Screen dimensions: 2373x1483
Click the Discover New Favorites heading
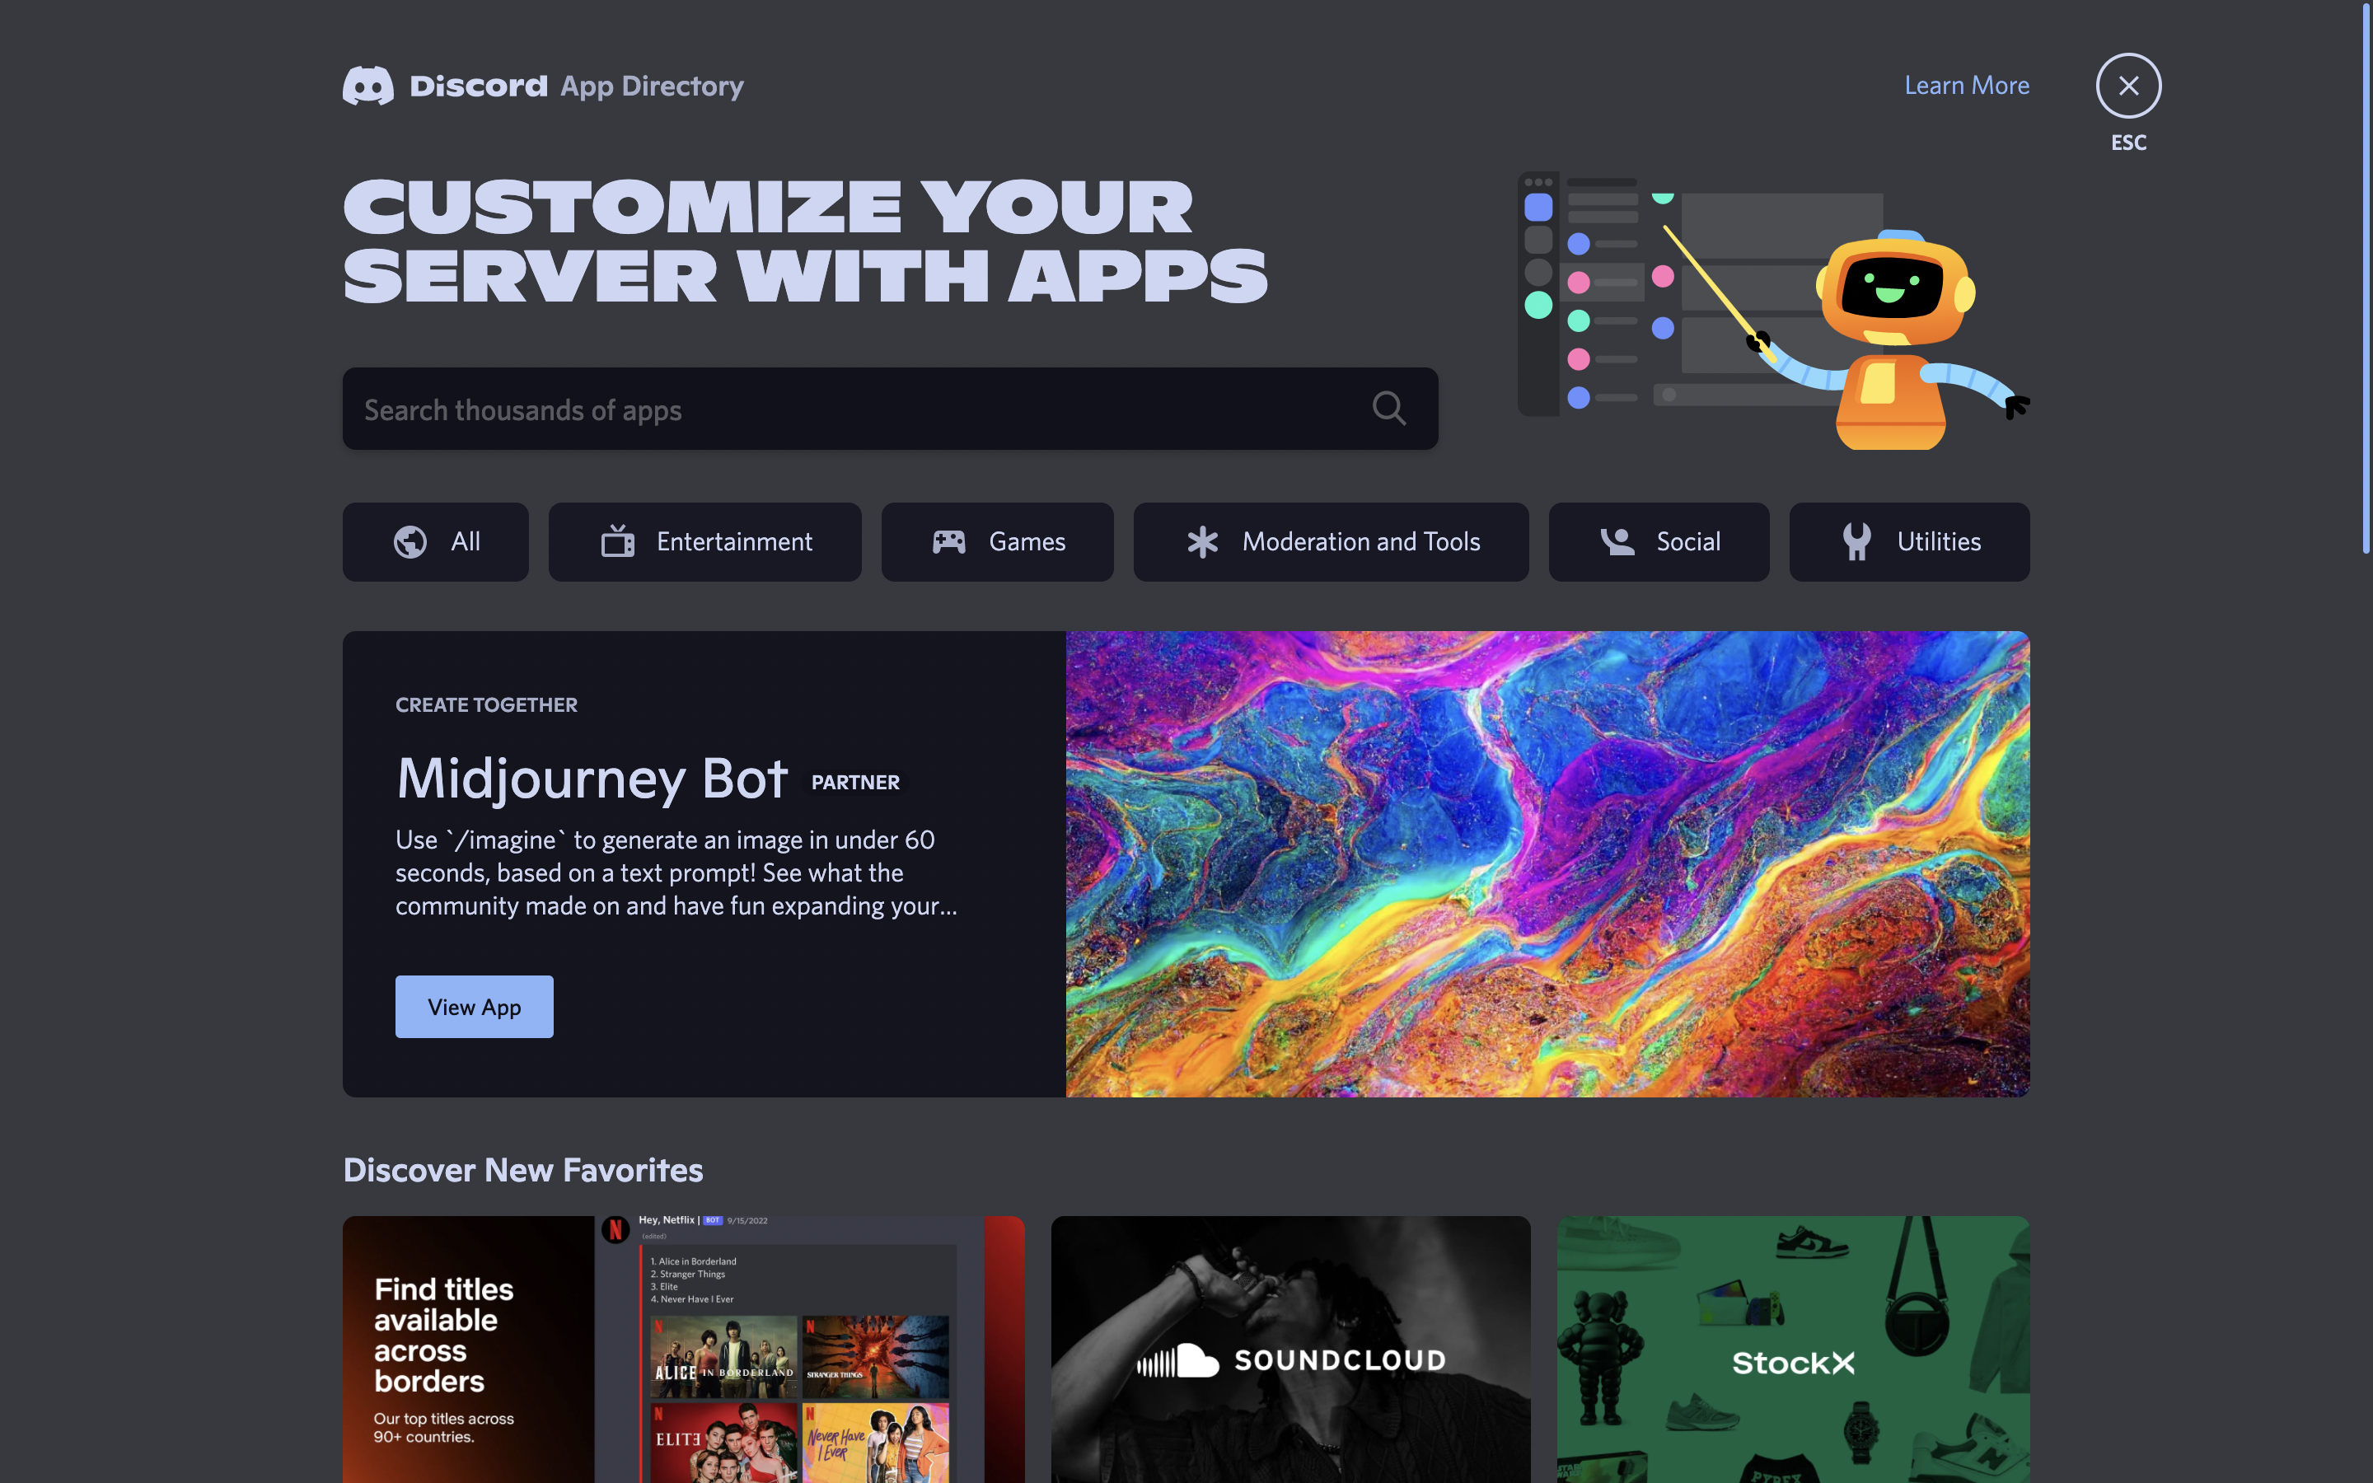(x=522, y=1170)
